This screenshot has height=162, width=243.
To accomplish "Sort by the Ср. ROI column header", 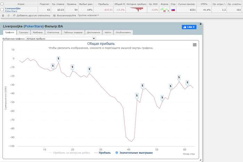I will point(153,4).
